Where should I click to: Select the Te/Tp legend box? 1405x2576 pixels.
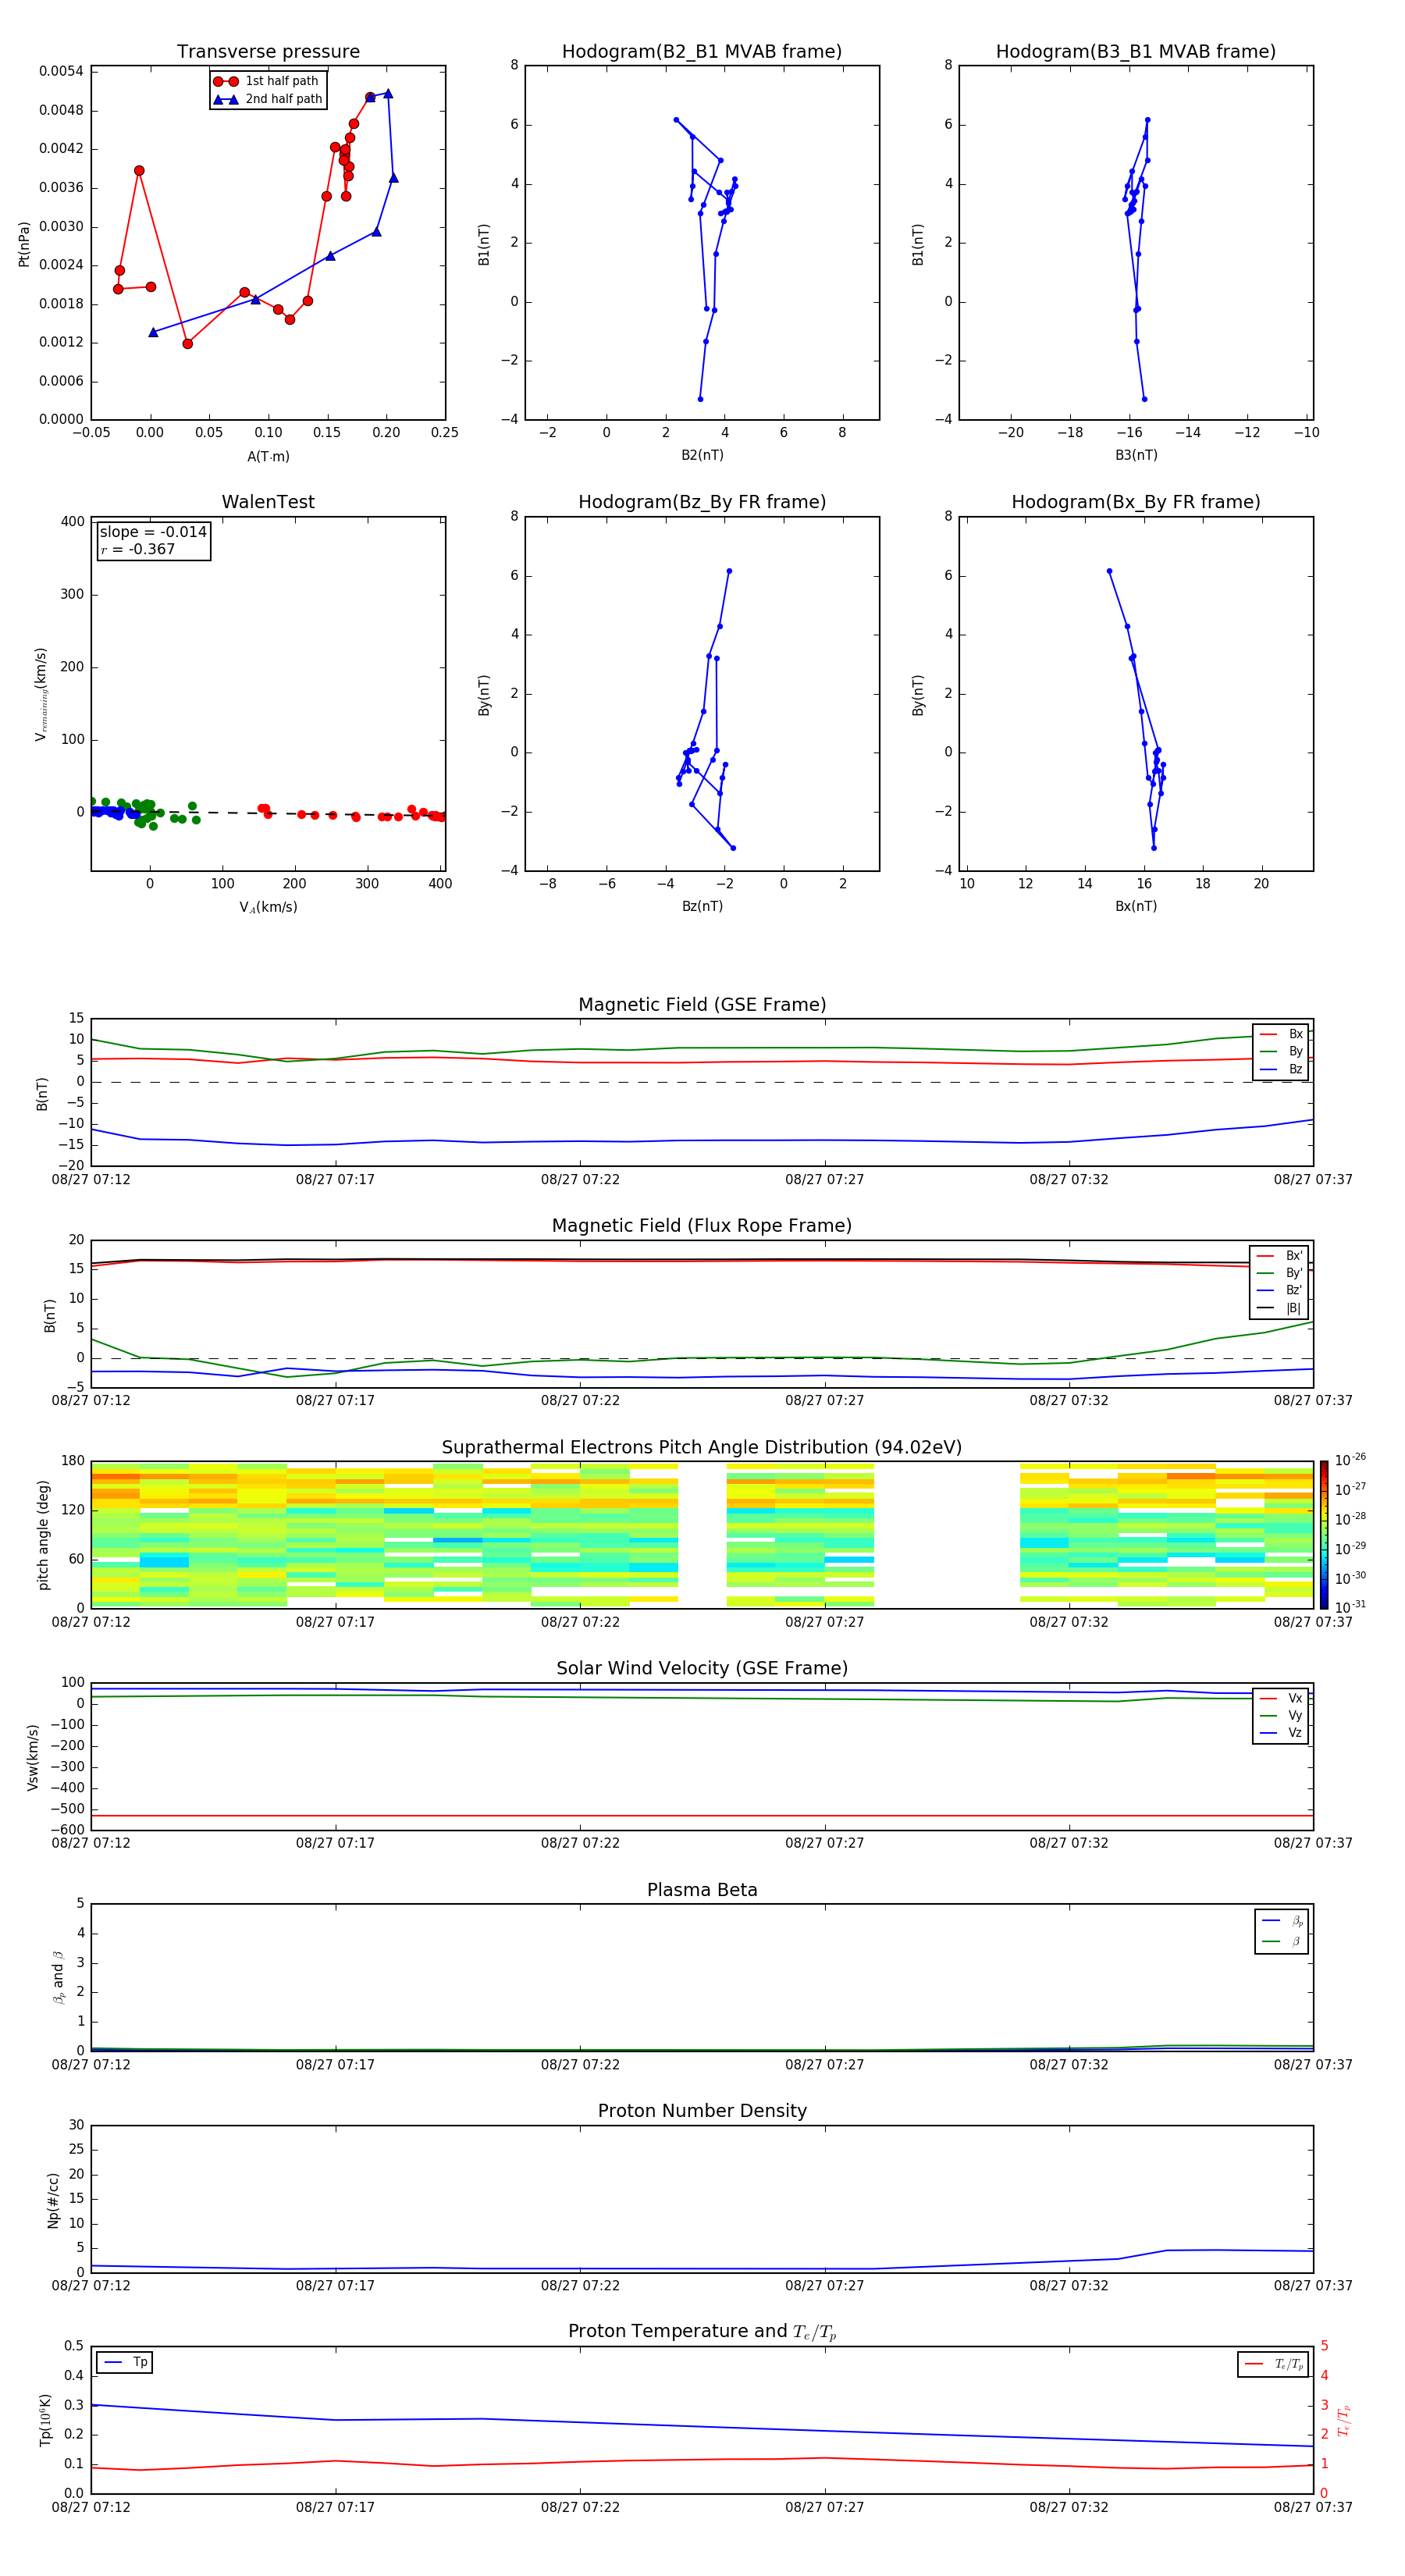point(1272,2364)
